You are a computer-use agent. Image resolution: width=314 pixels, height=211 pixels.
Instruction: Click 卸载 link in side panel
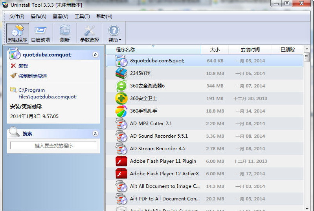pos(23,66)
